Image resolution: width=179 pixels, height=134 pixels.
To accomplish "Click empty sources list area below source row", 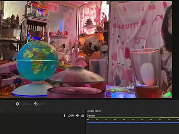I will [43, 126].
